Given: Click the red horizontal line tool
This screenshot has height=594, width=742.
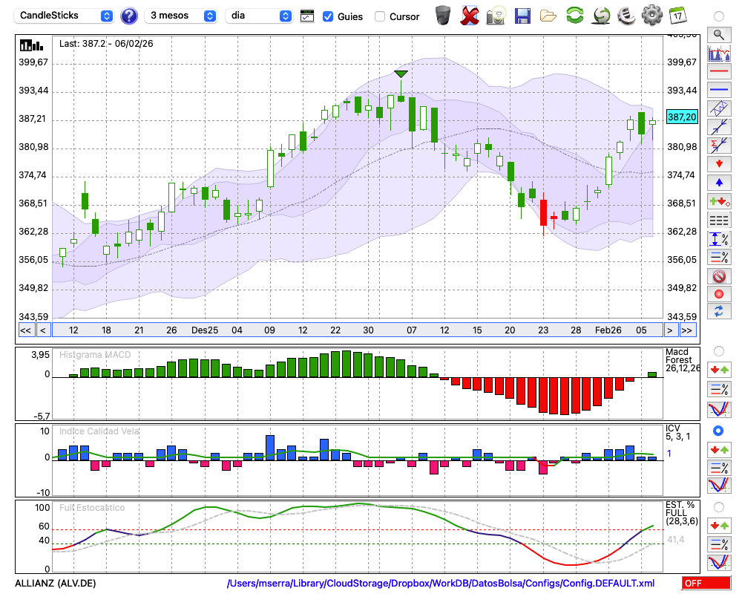Looking at the screenshot, I should 718,71.
